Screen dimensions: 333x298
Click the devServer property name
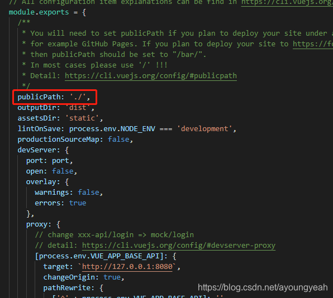(x=36, y=150)
